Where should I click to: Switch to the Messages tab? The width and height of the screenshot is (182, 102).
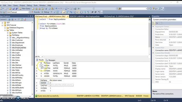coord(51,60)
